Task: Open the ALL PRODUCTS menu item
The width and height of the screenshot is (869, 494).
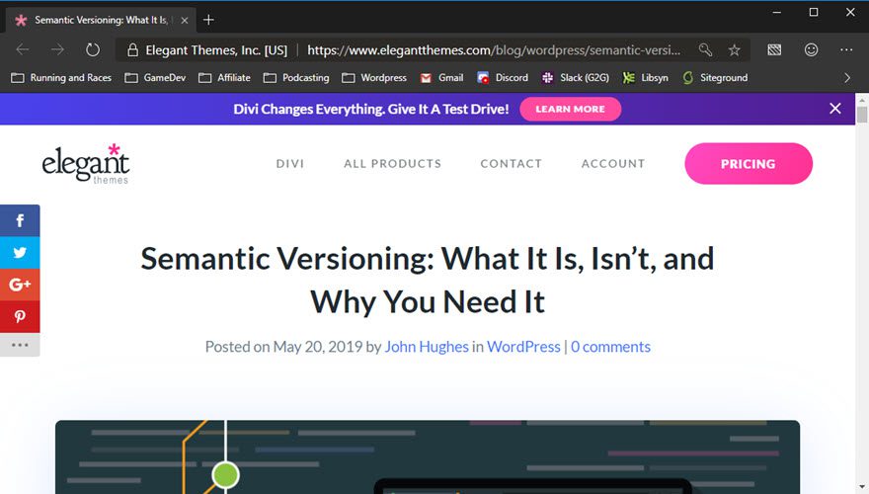Action: [x=392, y=164]
